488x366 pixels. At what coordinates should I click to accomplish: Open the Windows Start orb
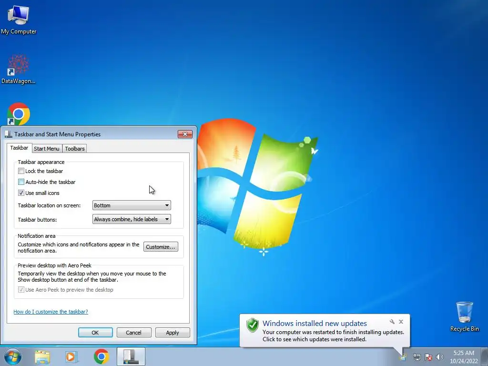pyautogui.click(x=12, y=356)
